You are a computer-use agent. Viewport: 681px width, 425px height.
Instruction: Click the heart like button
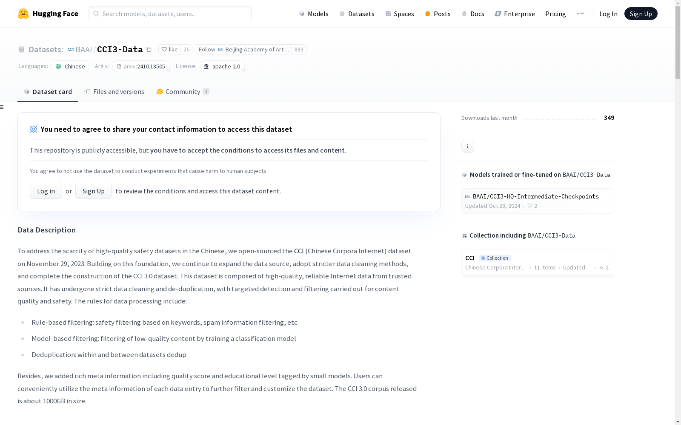[169, 49]
